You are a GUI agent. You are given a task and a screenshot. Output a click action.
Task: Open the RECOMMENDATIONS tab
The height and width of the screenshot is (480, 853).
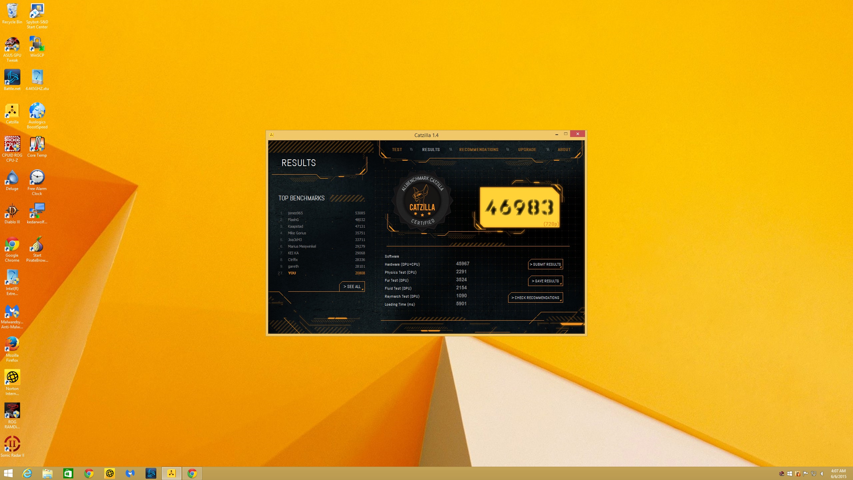click(479, 150)
